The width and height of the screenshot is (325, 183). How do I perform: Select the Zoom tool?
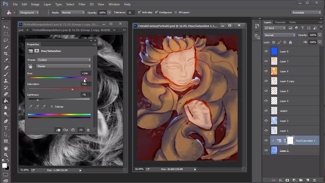[6, 155]
